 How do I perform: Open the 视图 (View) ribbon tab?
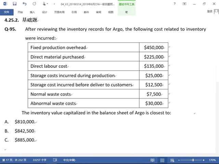click(111, 12)
